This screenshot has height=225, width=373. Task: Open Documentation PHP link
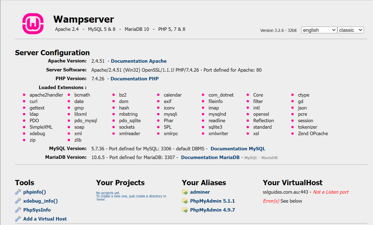click(134, 78)
